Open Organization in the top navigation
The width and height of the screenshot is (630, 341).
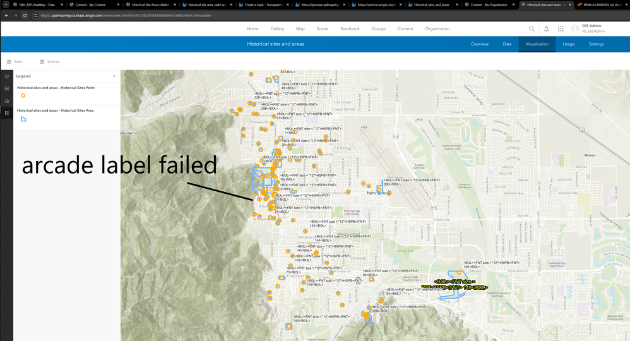437,28
